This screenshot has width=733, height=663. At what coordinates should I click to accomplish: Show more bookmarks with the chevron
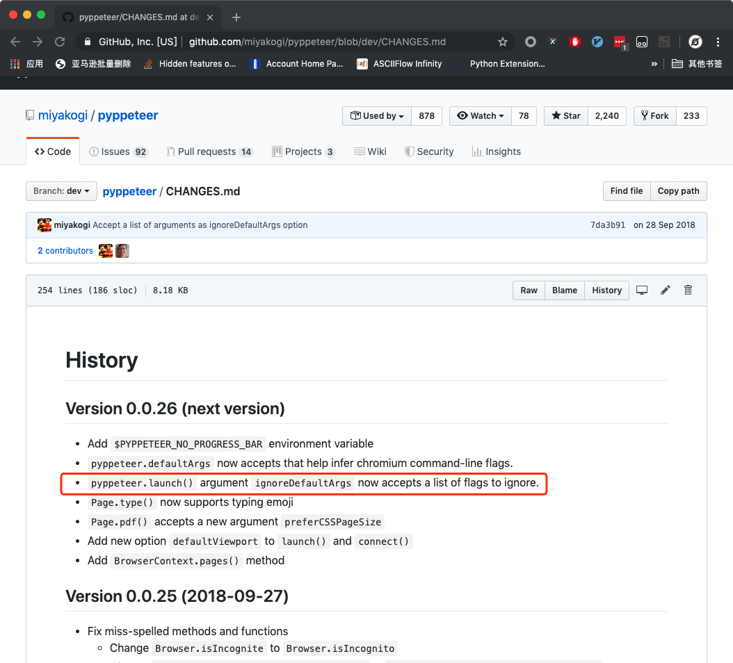[x=654, y=64]
